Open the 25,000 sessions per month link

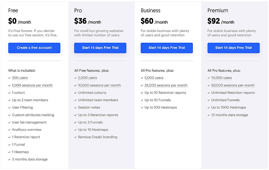click(x=166, y=86)
